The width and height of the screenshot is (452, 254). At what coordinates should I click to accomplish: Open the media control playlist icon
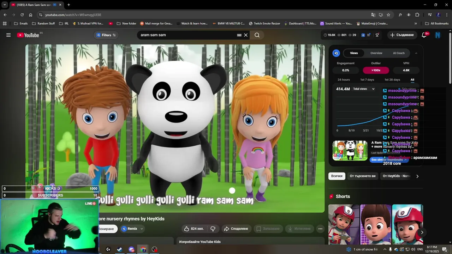430,15
